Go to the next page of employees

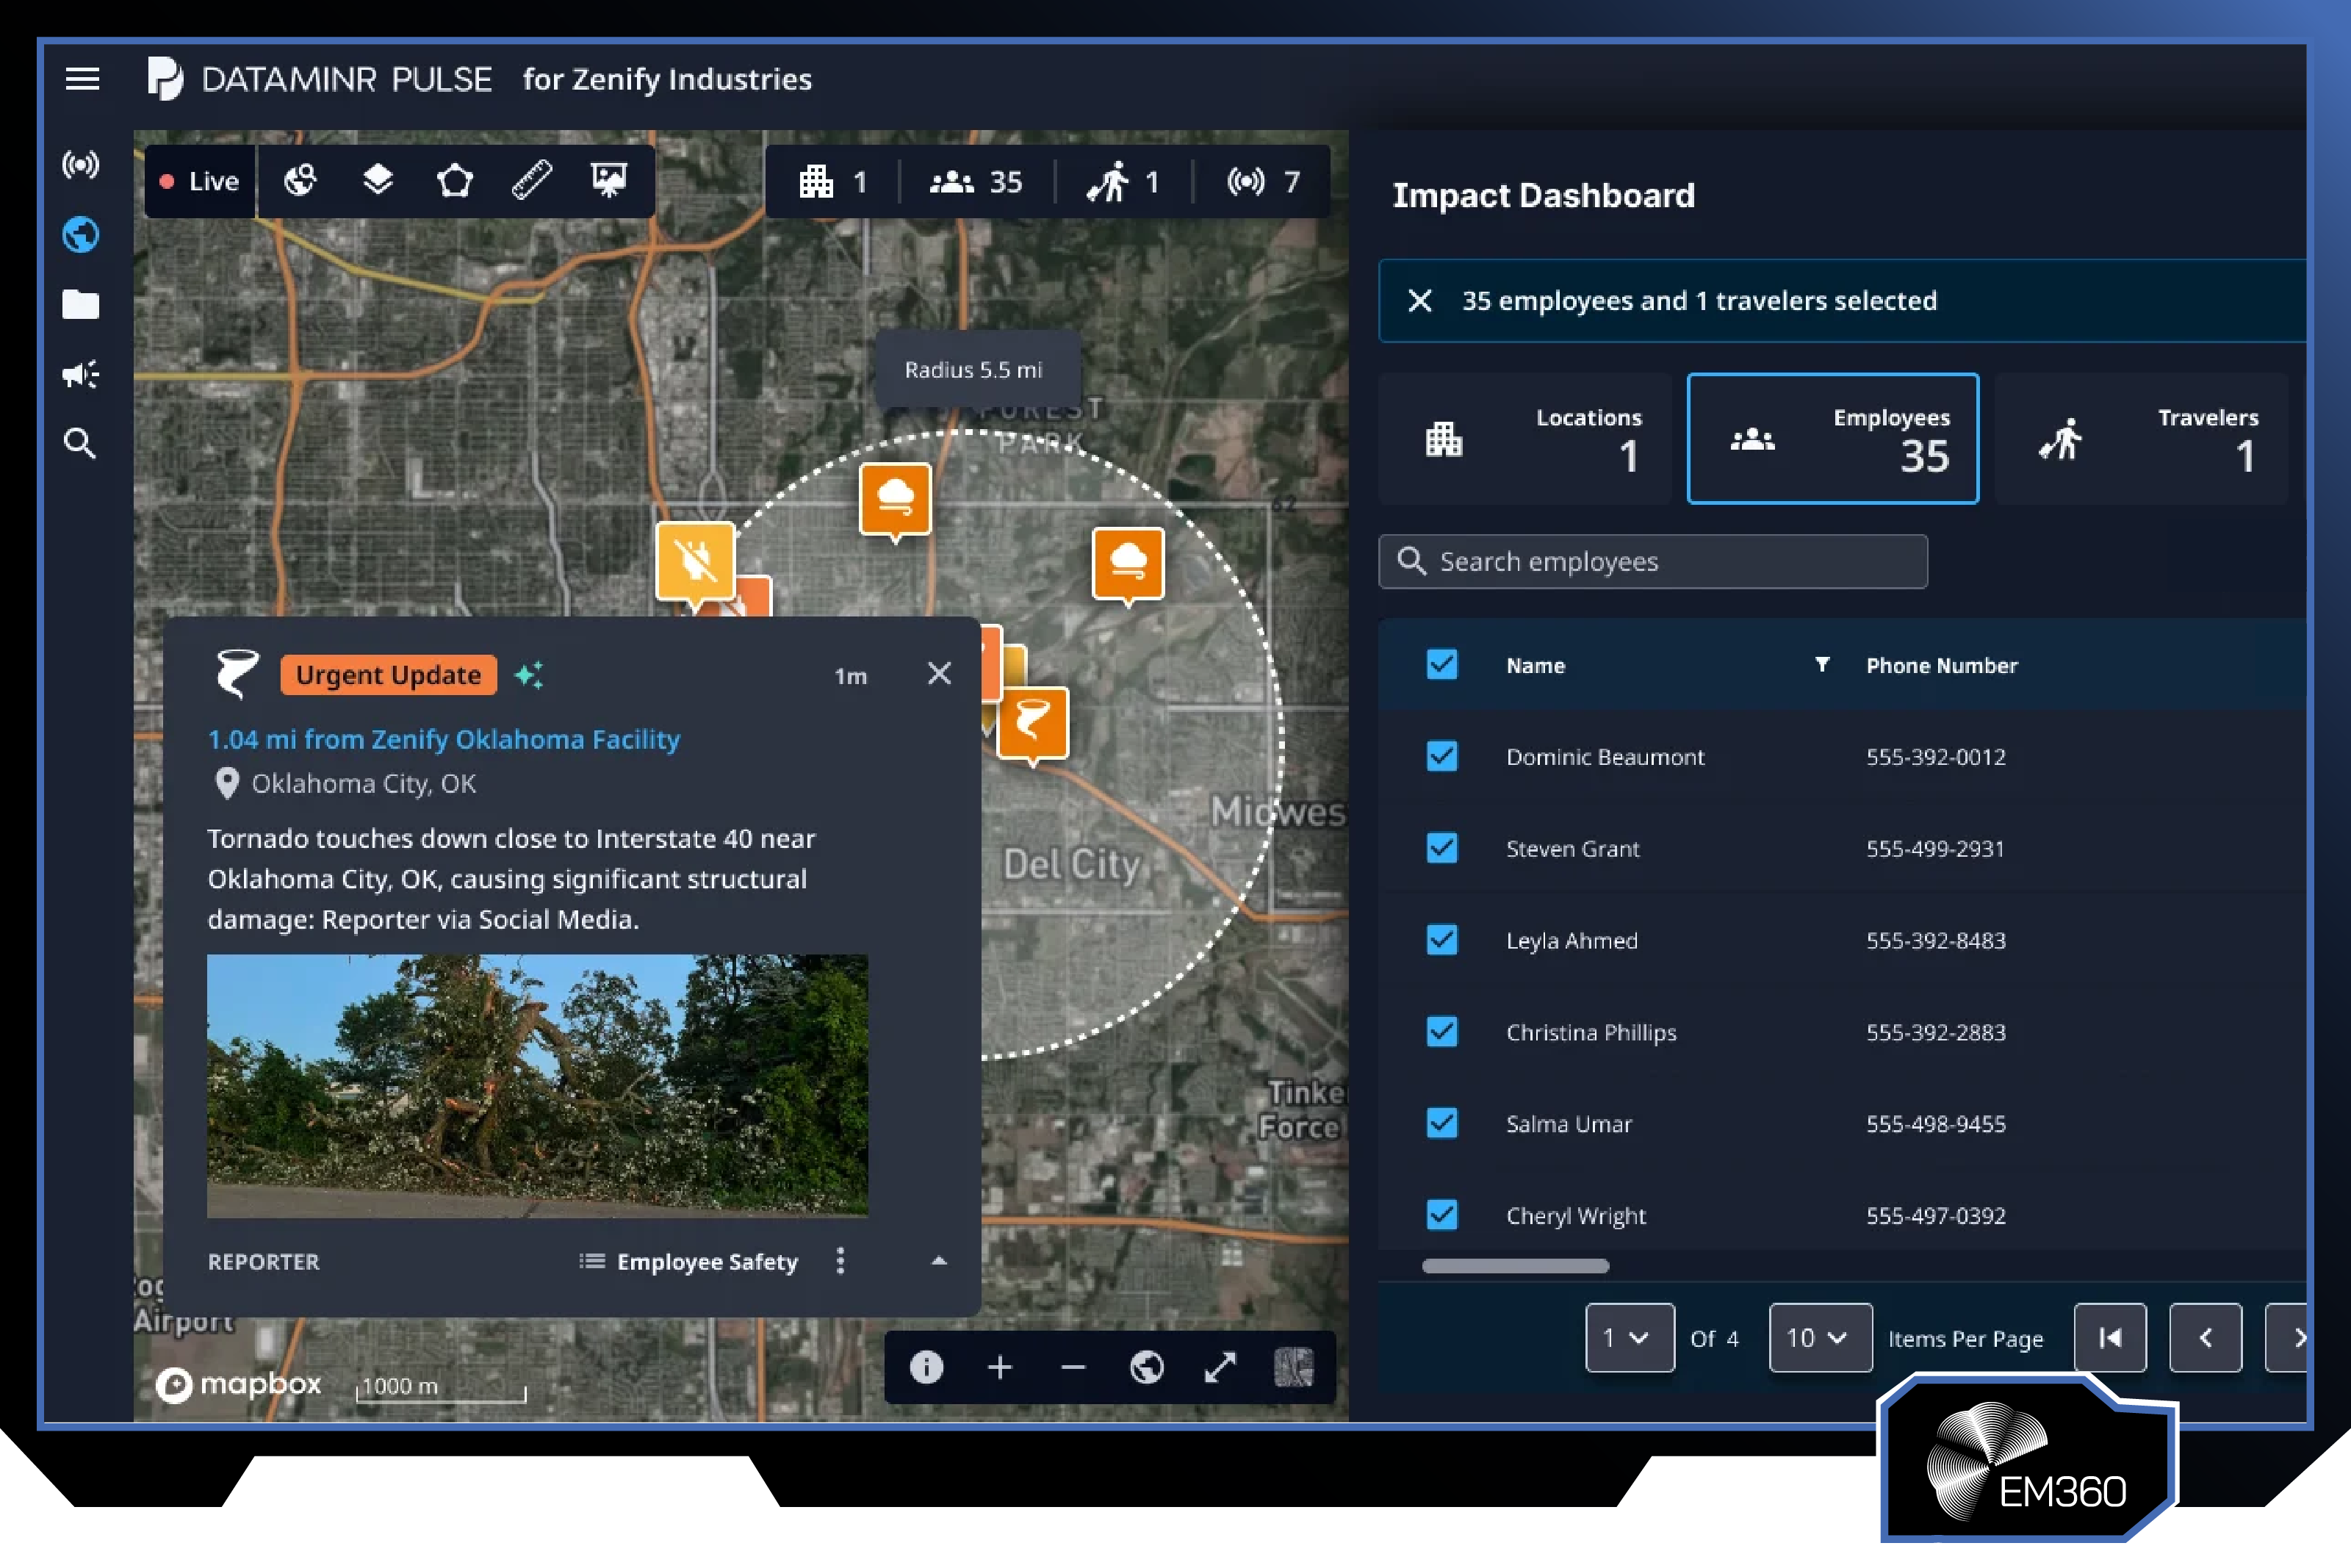[2288, 1338]
